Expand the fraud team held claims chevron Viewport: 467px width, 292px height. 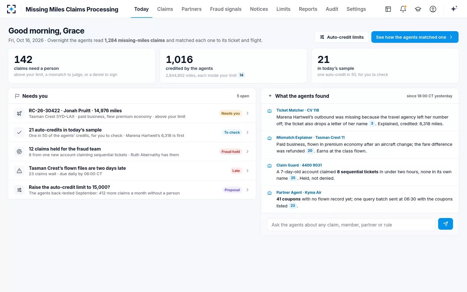pyautogui.click(x=247, y=152)
